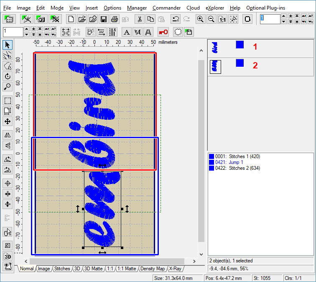Switch to the Density Map tab
316x282 pixels.
153,269
